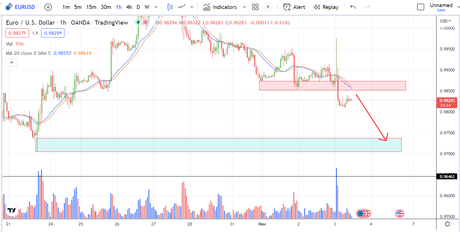The height and width of the screenshot is (232, 460).
Task: Select the 15m timeframe
Action: [x=91, y=7]
